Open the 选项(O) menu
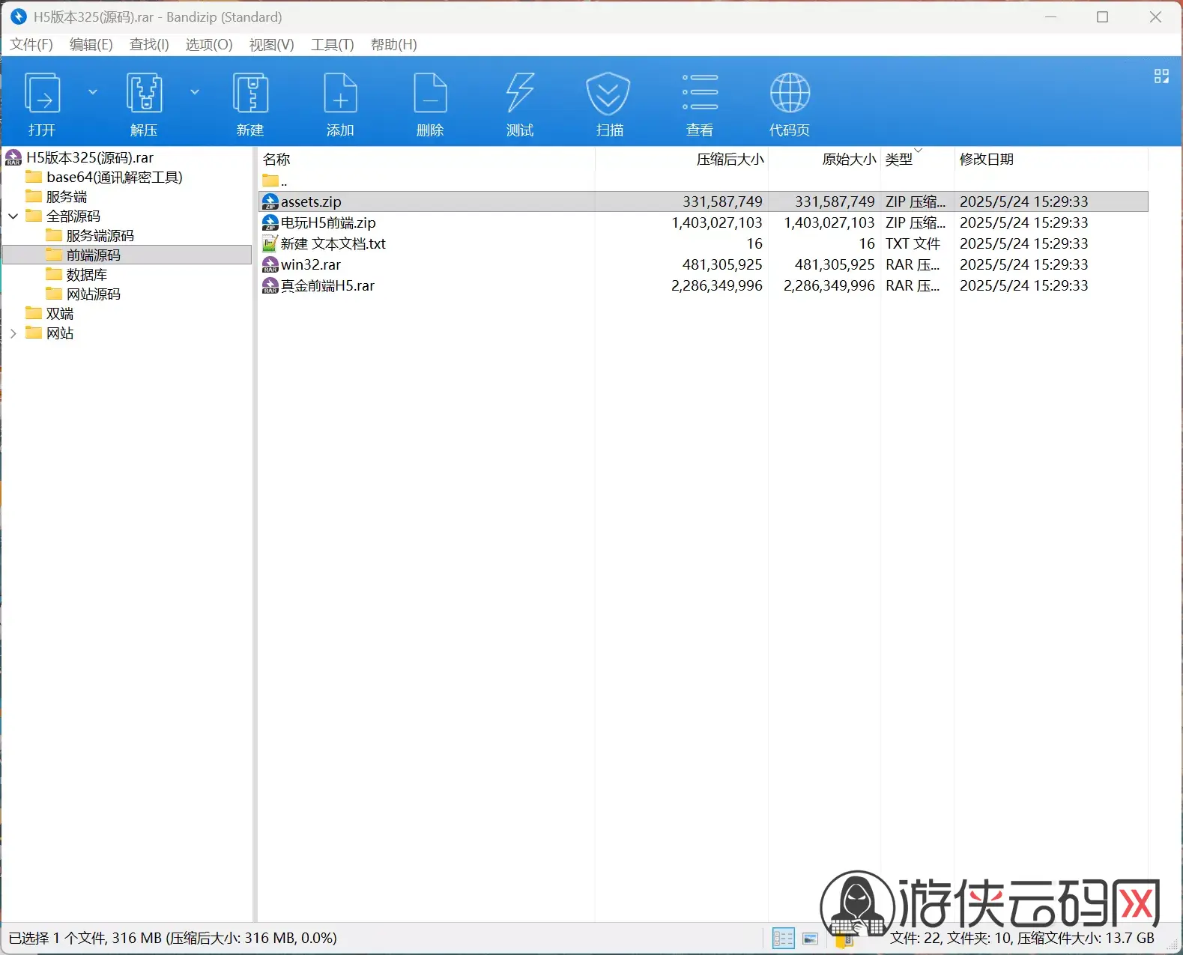1183x955 pixels. coord(209,45)
